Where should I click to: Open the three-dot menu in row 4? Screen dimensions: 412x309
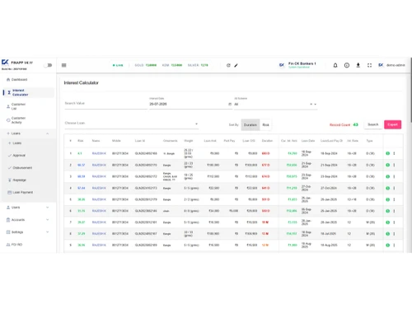click(x=394, y=188)
